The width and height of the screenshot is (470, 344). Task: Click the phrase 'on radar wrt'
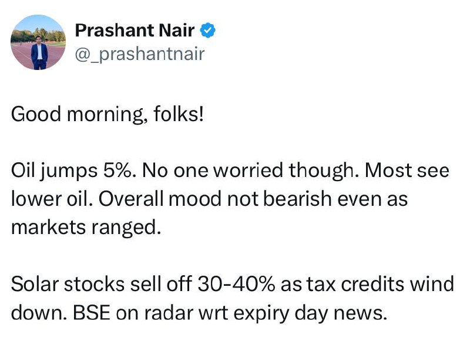click(x=172, y=313)
